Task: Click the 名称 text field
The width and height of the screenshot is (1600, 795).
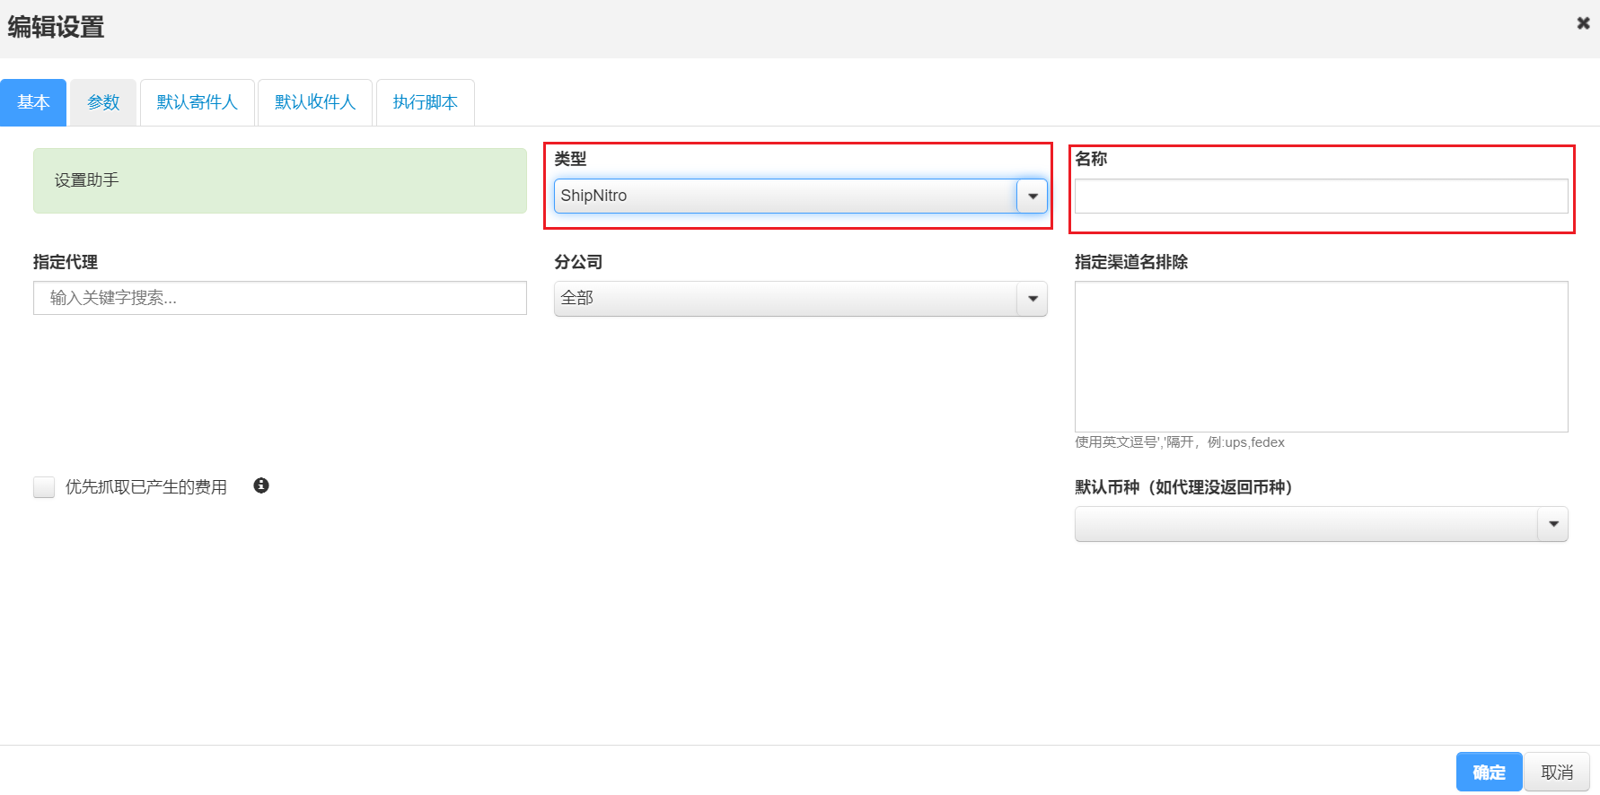Action: tap(1322, 196)
